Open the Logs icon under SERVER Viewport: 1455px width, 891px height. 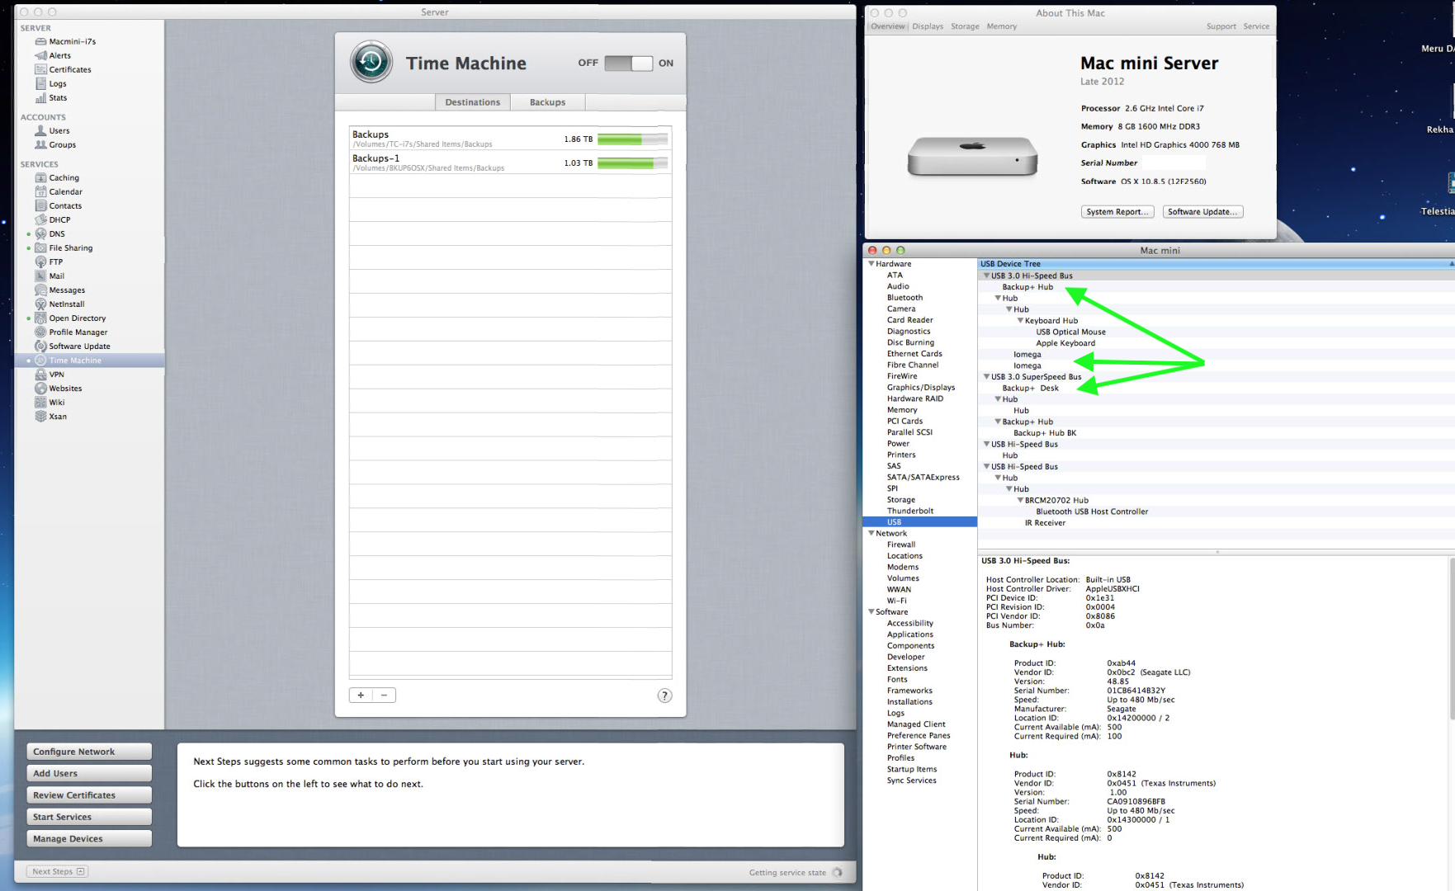pos(40,83)
